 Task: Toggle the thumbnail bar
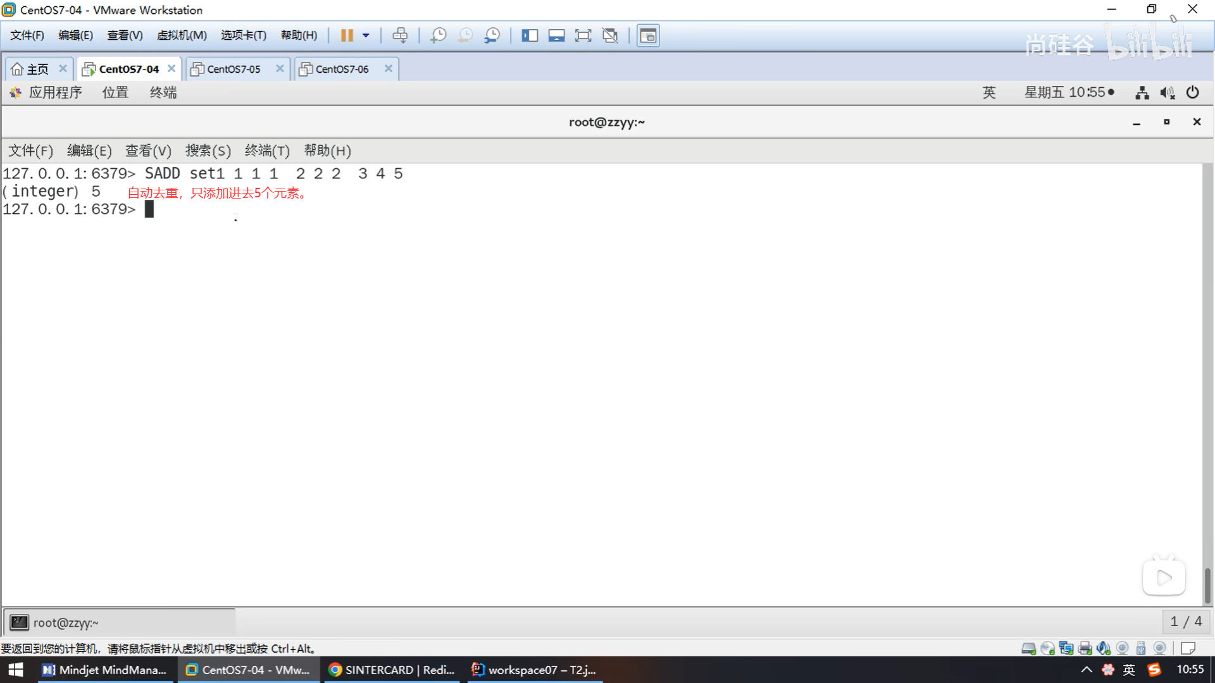pos(556,35)
